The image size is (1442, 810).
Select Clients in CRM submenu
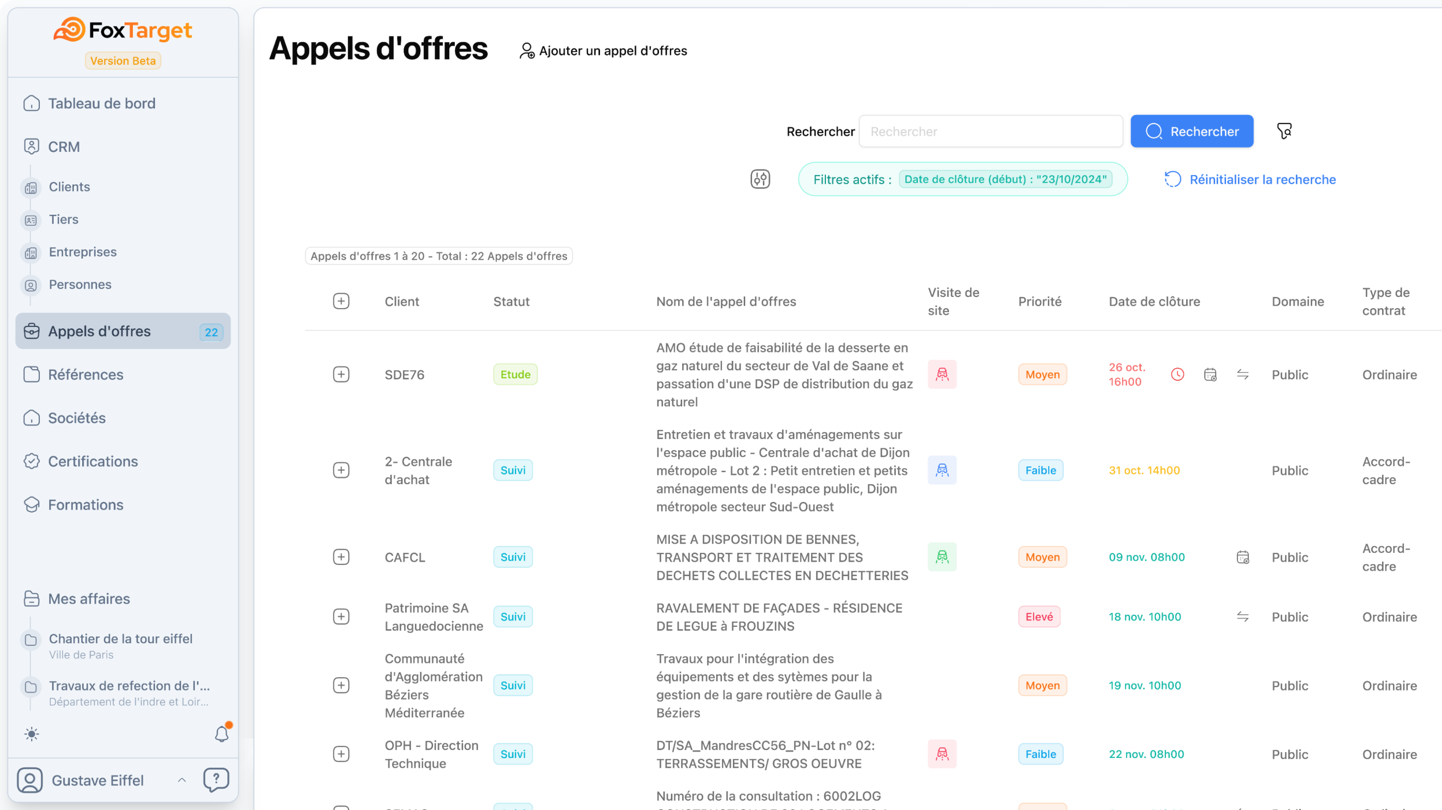69,187
